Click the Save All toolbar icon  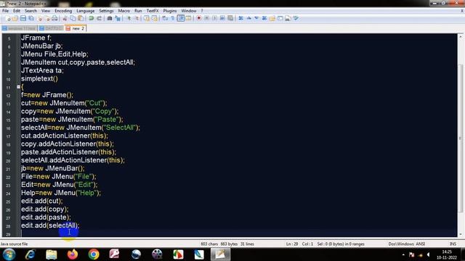[x=31, y=18]
